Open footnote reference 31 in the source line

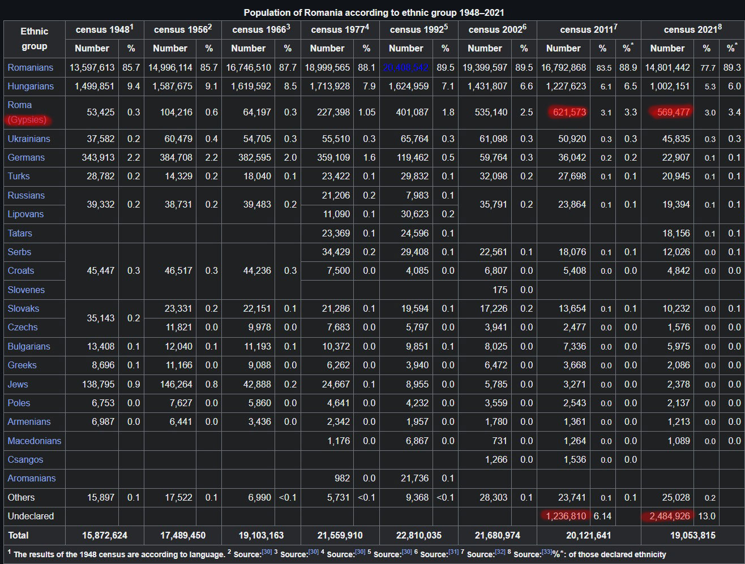click(x=453, y=553)
